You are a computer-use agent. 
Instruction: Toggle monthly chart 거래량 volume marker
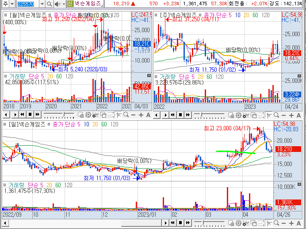point(5,76)
